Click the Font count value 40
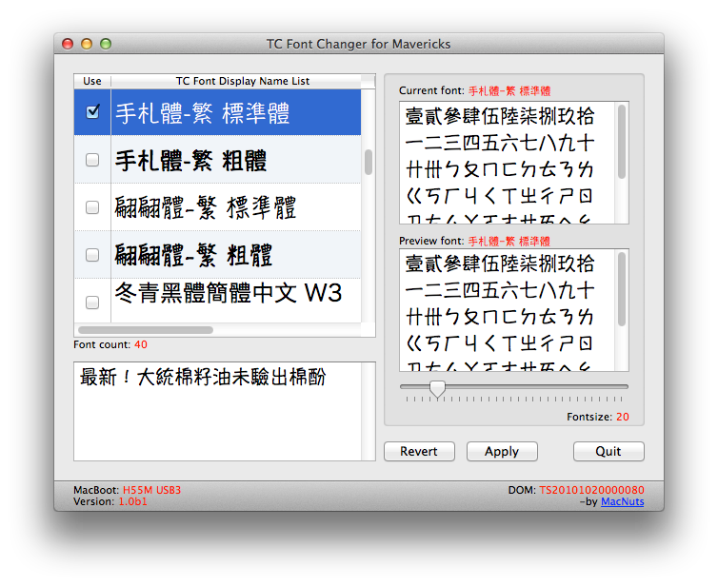Viewport: 718px width, 586px height. point(141,344)
